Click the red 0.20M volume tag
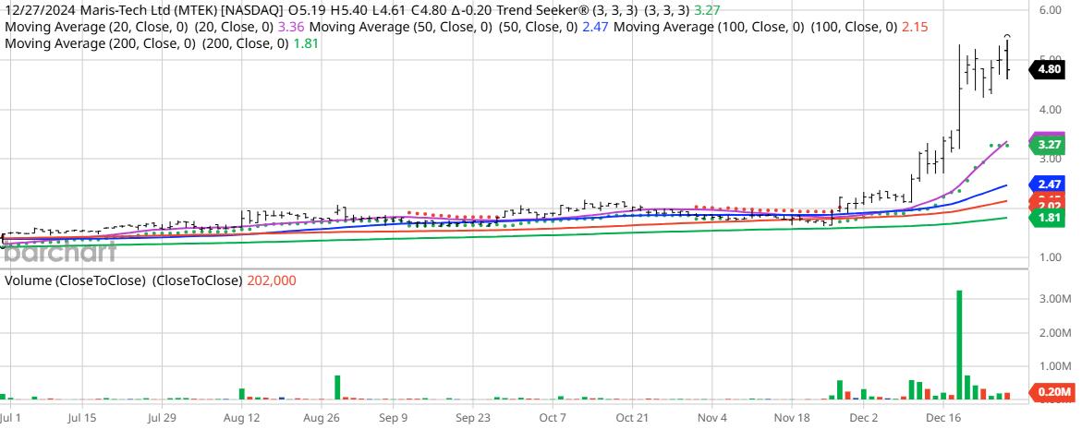Screen dimensions: 1082x429 coord(1051,392)
